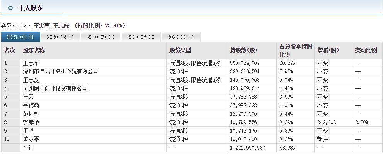Click the 变动比例 column header
This screenshot has height=155, width=383.
[x=366, y=51]
